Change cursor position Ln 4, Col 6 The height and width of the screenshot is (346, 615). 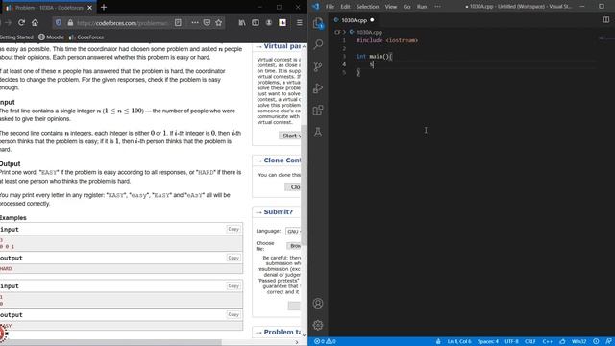point(459,341)
